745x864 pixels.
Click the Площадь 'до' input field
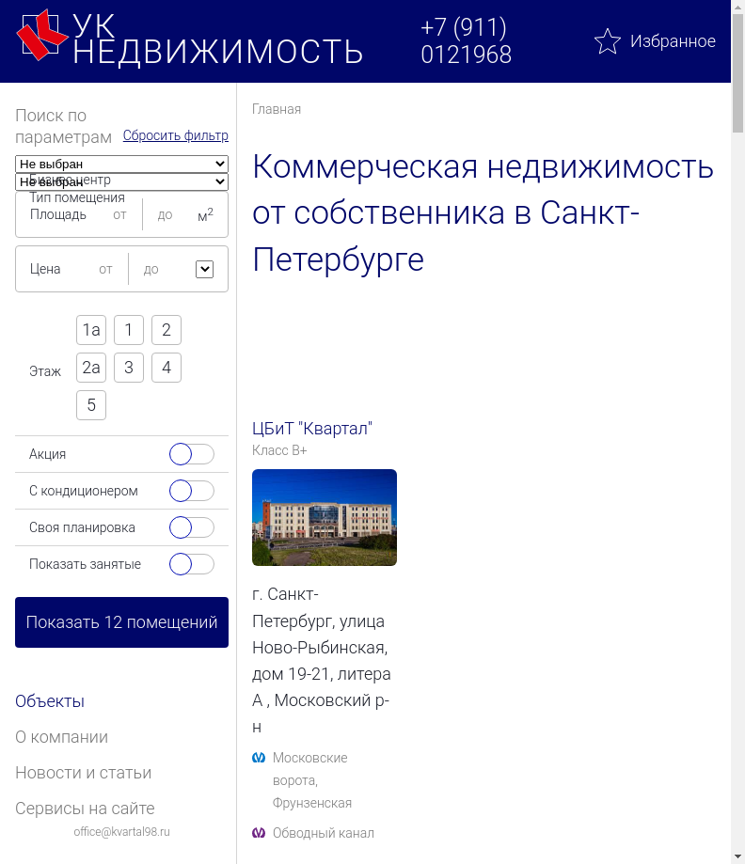[x=165, y=215]
